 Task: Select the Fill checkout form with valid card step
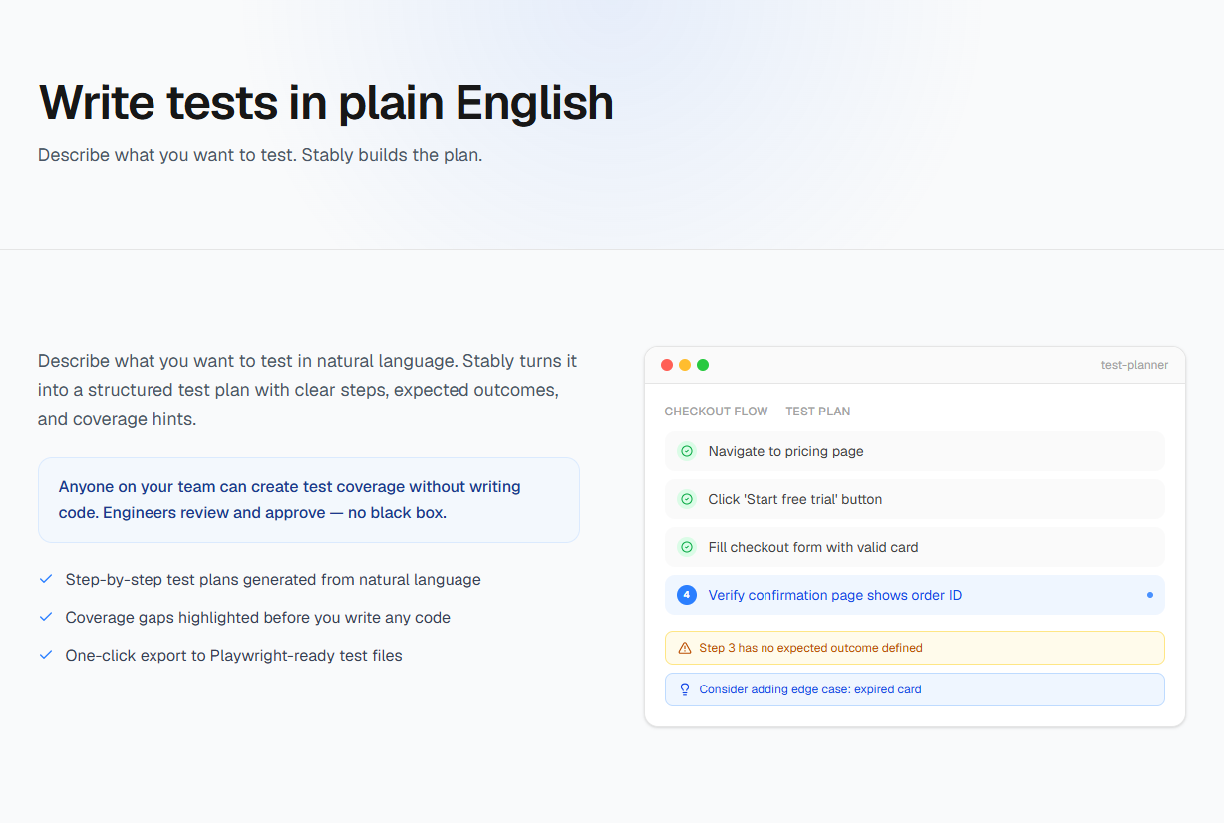(915, 547)
